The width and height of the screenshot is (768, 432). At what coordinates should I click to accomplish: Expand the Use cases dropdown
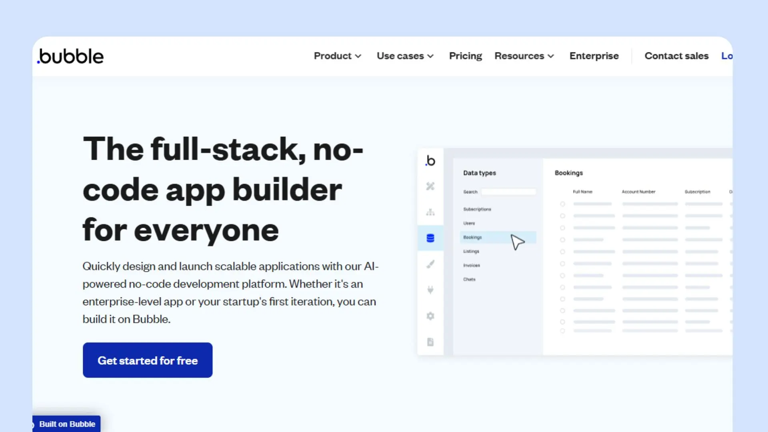(405, 56)
